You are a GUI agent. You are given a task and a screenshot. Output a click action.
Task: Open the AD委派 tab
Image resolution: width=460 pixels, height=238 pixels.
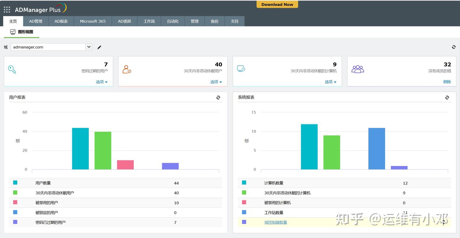(x=125, y=21)
